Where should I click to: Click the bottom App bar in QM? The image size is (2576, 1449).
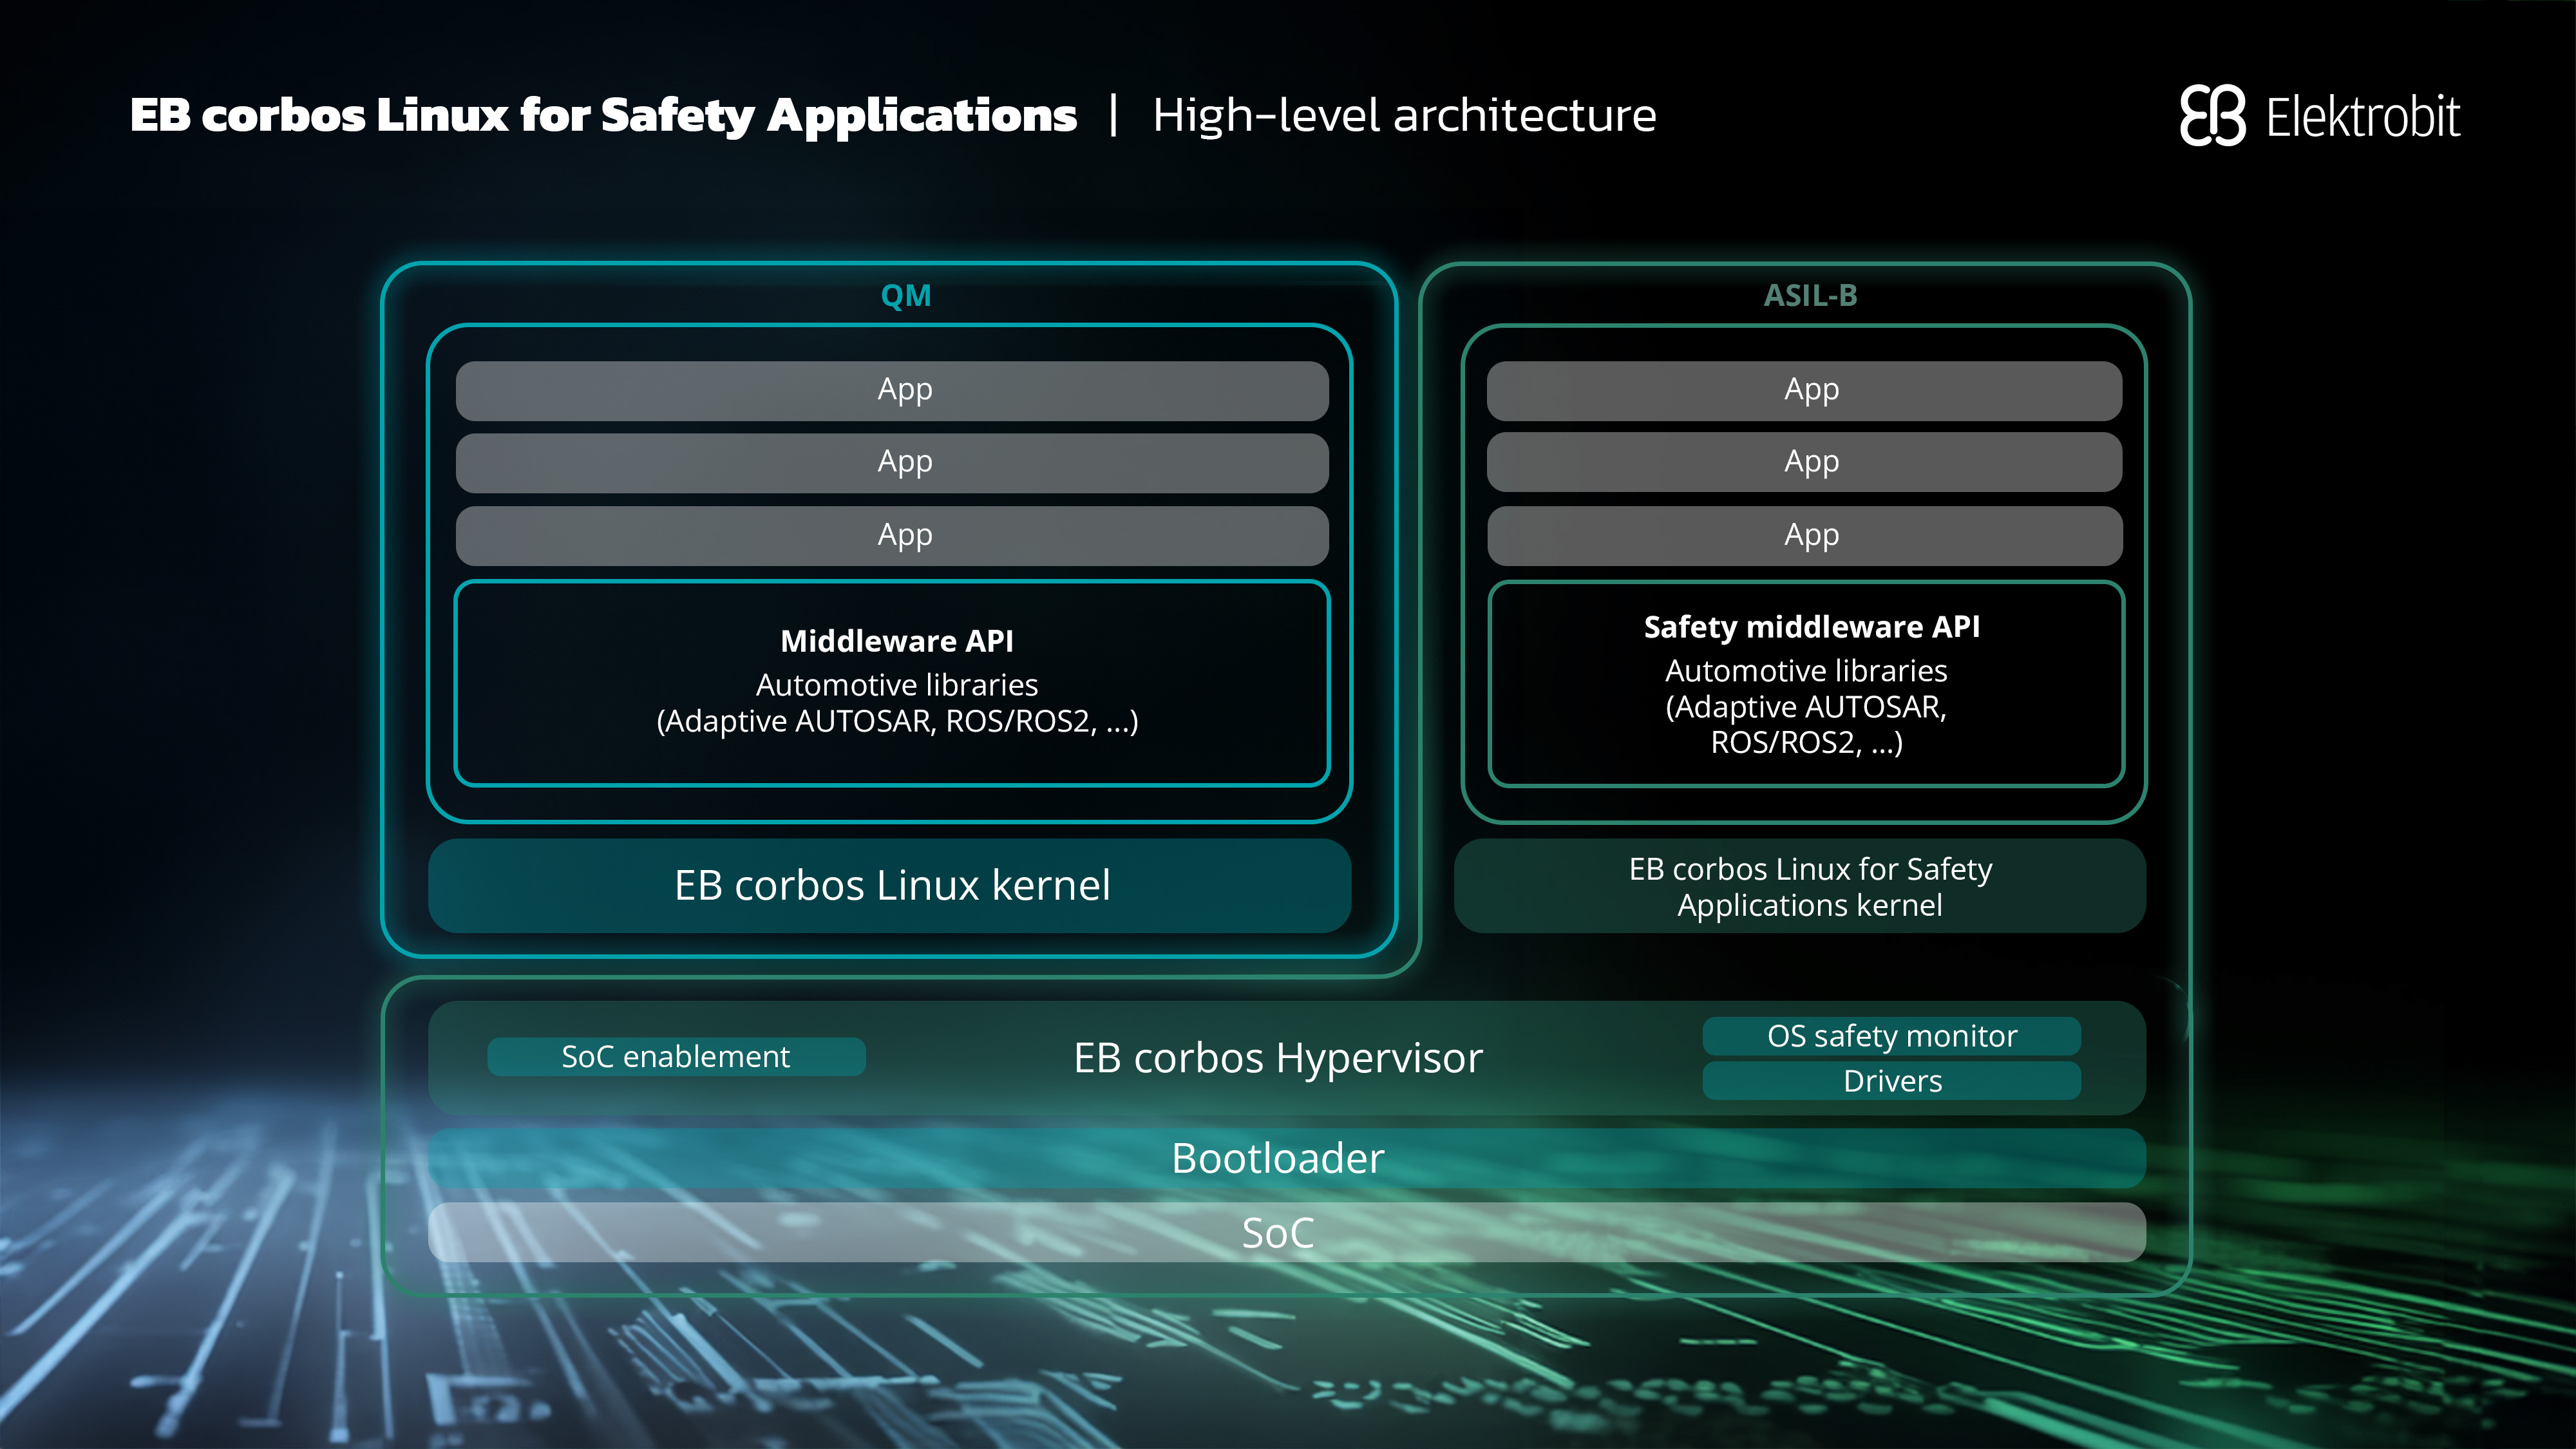tap(892, 535)
